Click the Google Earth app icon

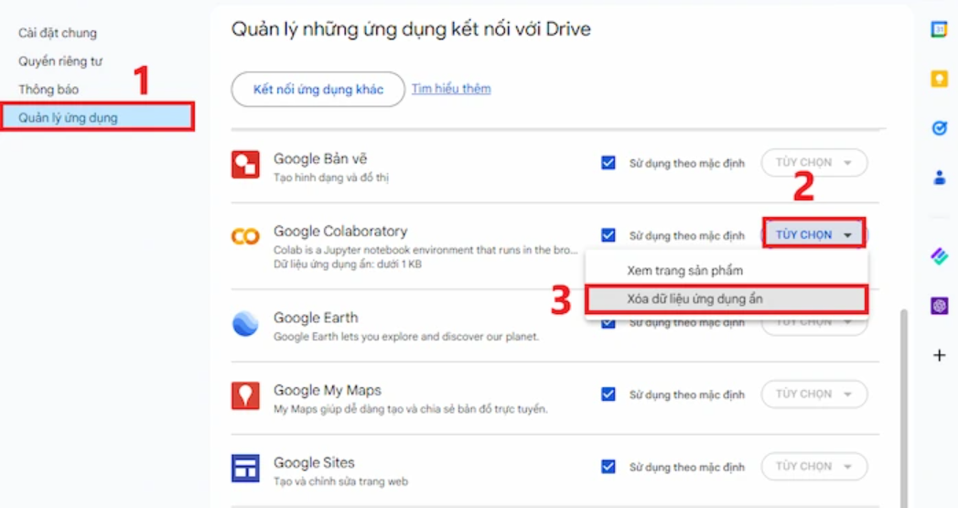[x=245, y=323]
